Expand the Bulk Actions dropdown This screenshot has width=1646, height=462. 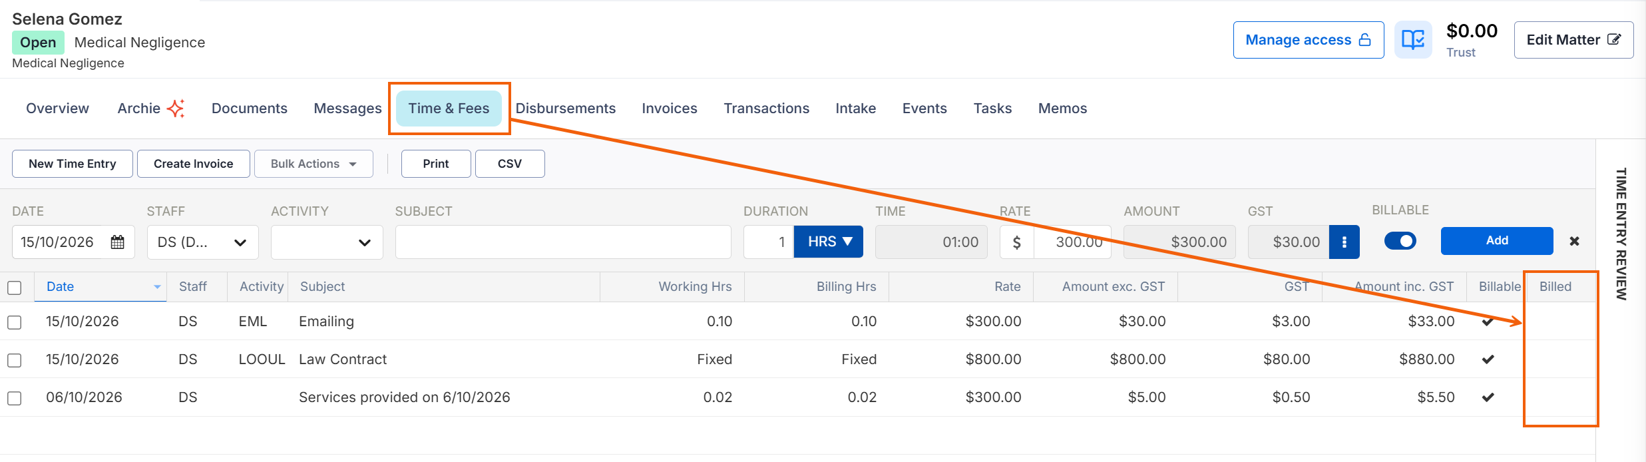tap(313, 164)
